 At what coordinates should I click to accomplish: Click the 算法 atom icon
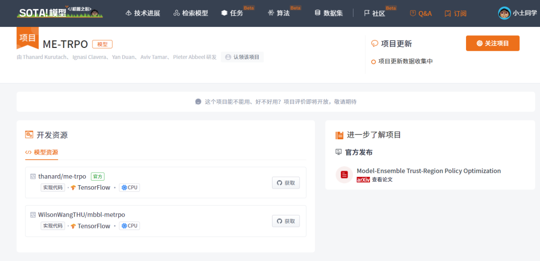tap(271, 13)
